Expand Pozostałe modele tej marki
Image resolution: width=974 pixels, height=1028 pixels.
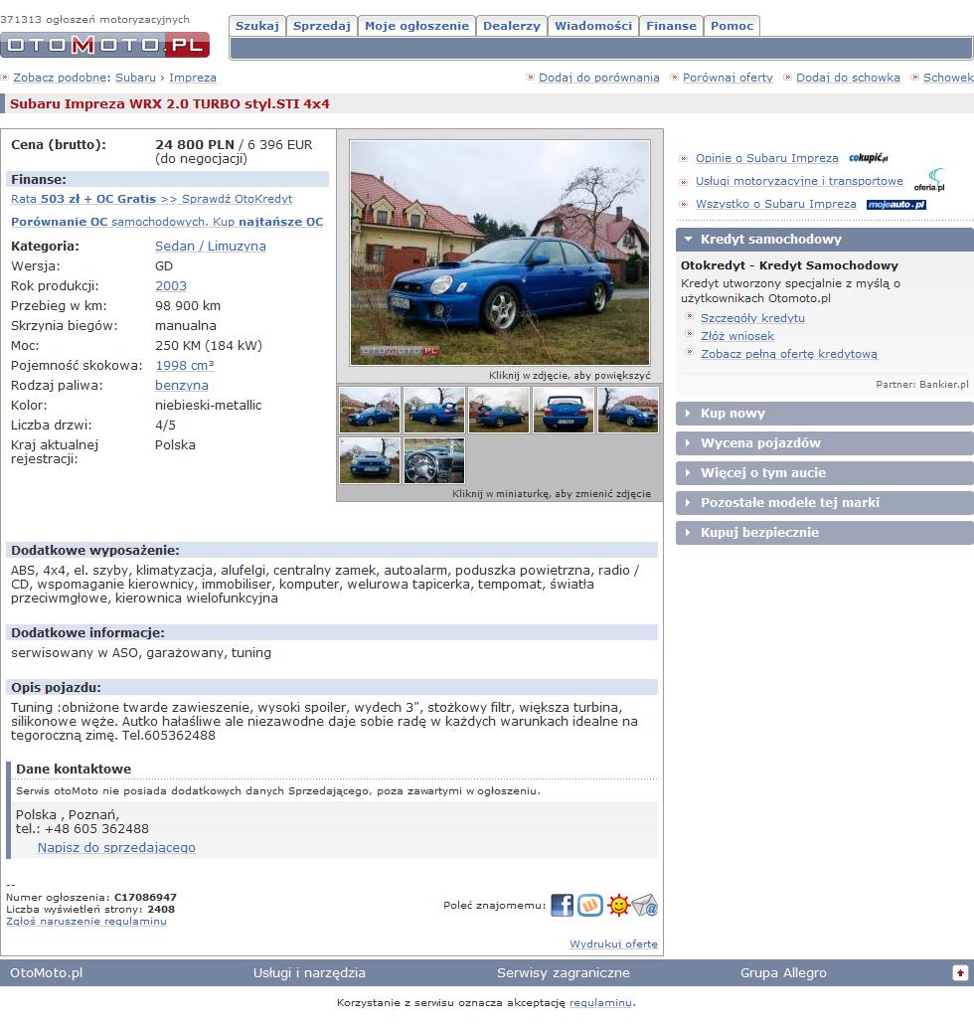(825, 503)
